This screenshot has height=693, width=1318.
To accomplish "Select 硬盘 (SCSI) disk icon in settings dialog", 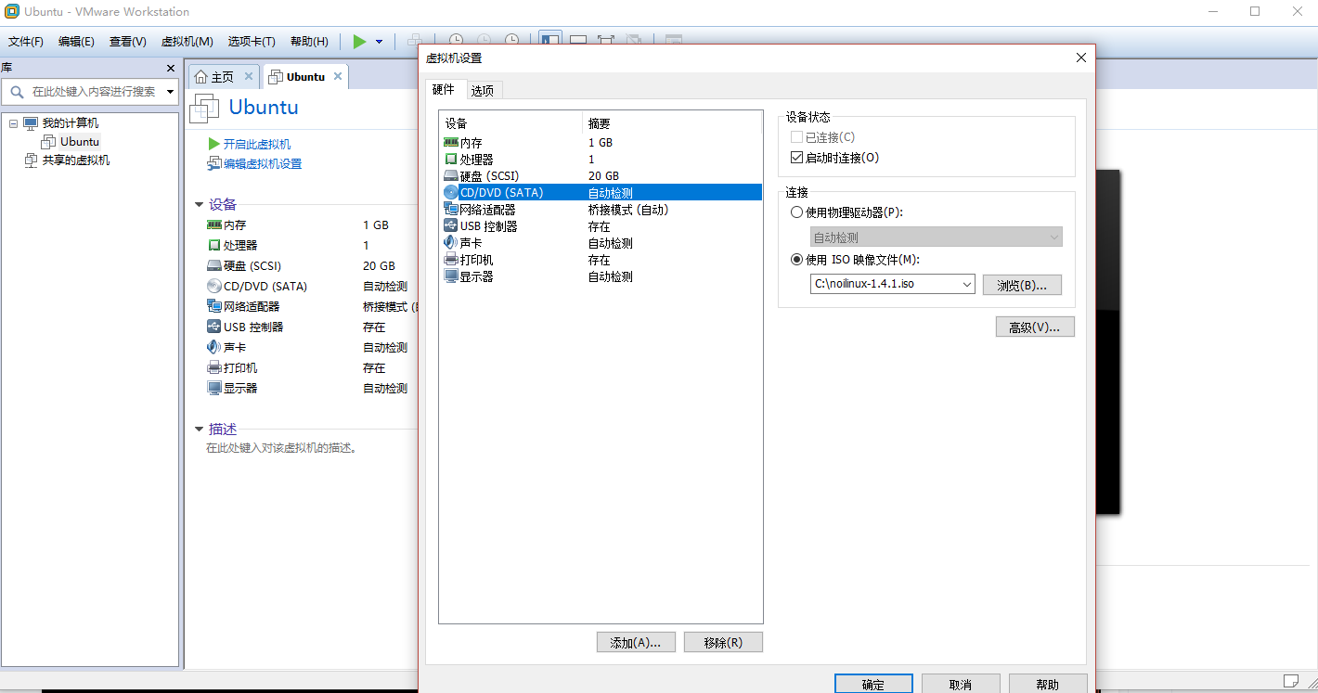I will pyautogui.click(x=451, y=176).
